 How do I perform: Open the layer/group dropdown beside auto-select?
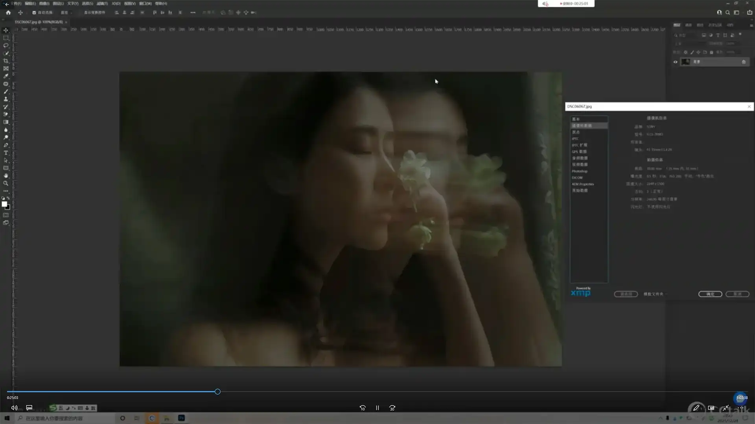coord(66,13)
